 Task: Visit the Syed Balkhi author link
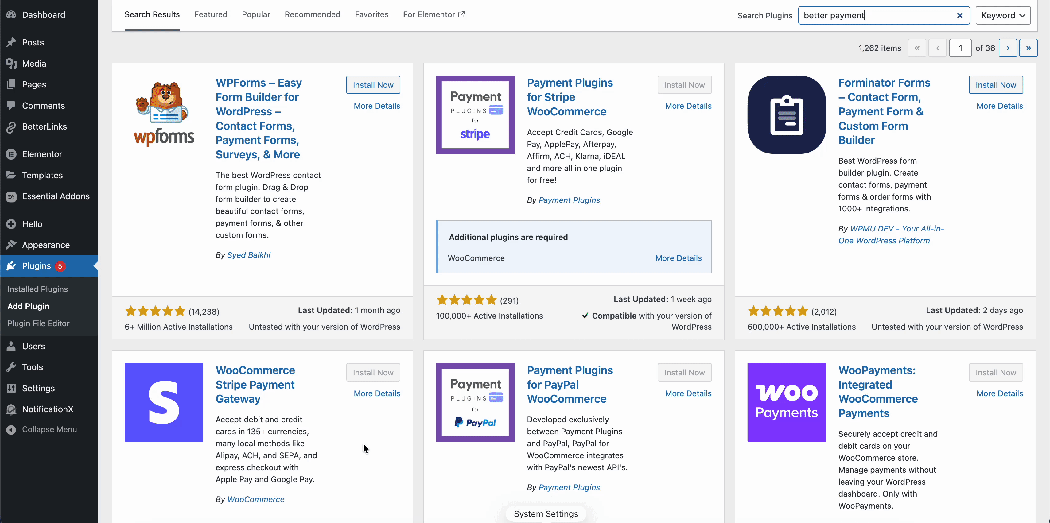pyautogui.click(x=249, y=255)
